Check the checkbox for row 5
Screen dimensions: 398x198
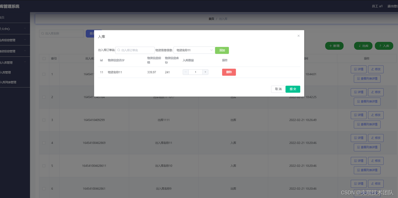point(44,166)
